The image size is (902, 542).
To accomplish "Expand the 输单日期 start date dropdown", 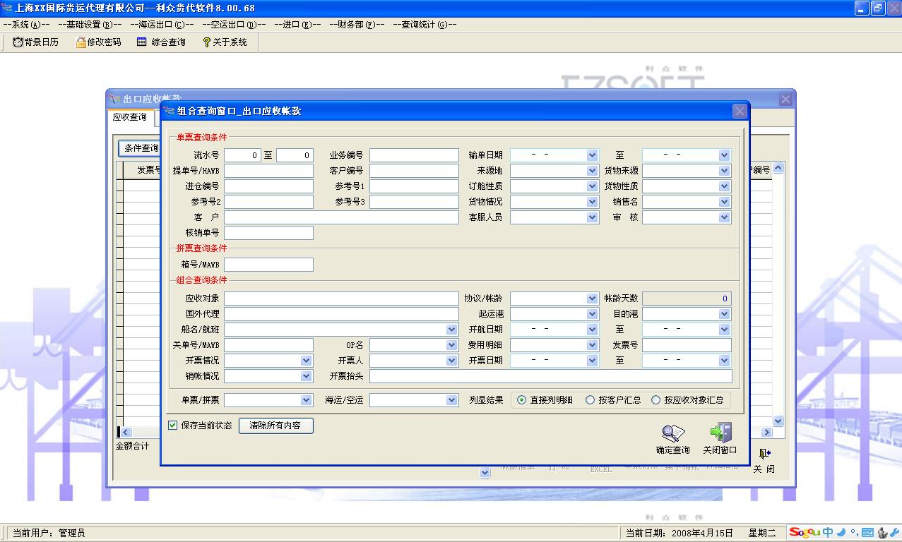I will (x=592, y=155).
